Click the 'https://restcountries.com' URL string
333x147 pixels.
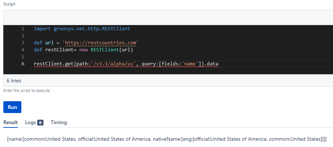point(101,43)
